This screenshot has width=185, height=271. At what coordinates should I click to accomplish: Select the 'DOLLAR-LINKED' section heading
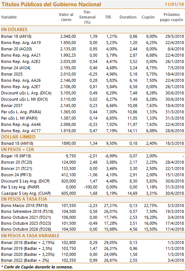coord(18,137)
